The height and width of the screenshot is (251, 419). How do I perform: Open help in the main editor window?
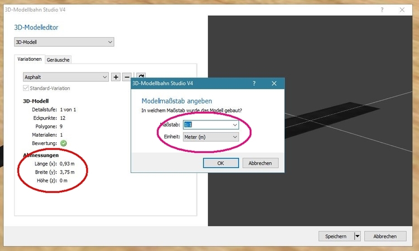click(382, 10)
